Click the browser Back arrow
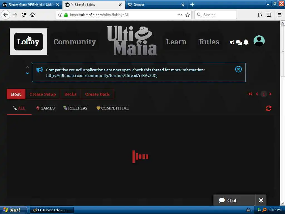Screen dimensions: 285x214 [x=6, y=15]
